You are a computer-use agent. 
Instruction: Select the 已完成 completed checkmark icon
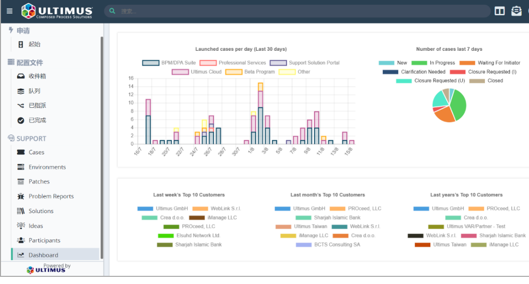coord(21,120)
